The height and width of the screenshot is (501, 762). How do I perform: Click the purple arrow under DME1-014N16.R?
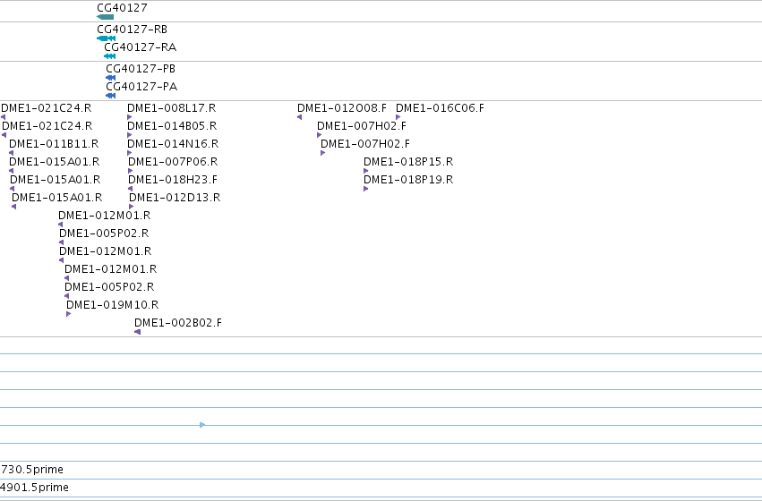coord(129,153)
